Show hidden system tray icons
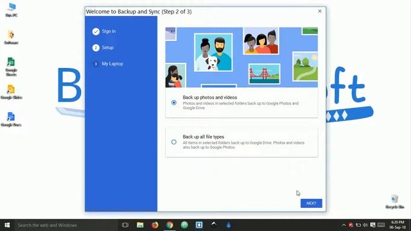This screenshot has height=231, width=411. pyautogui.click(x=344, y=225)
